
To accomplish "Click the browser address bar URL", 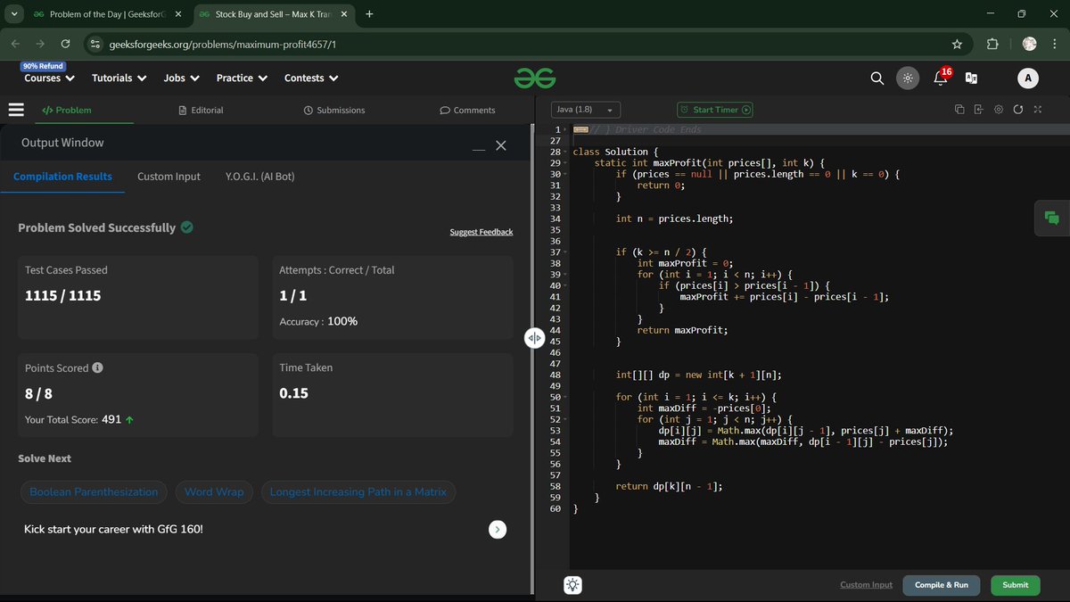I will point(222,44).
